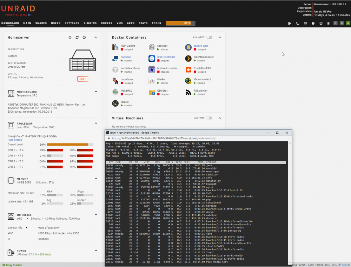351x267 pixels.
Task: Open the General info dropdown
Action: [x=26, y=228]
